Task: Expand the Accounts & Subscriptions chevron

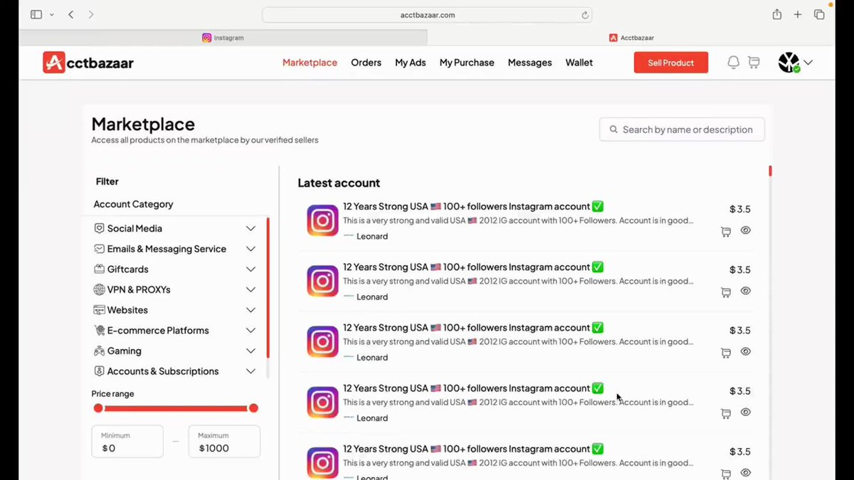Action: (251, 371)
